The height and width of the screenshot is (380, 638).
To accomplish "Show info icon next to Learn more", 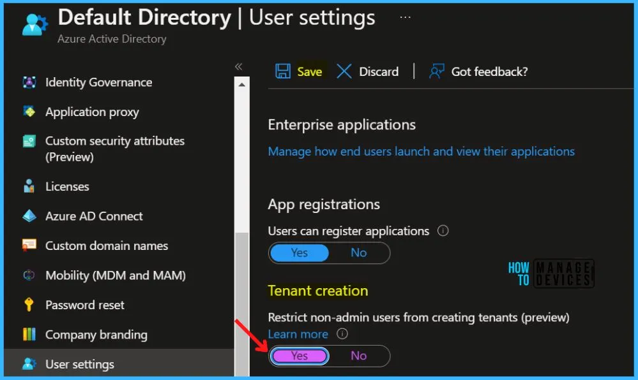I will click(x=342, y=333).
